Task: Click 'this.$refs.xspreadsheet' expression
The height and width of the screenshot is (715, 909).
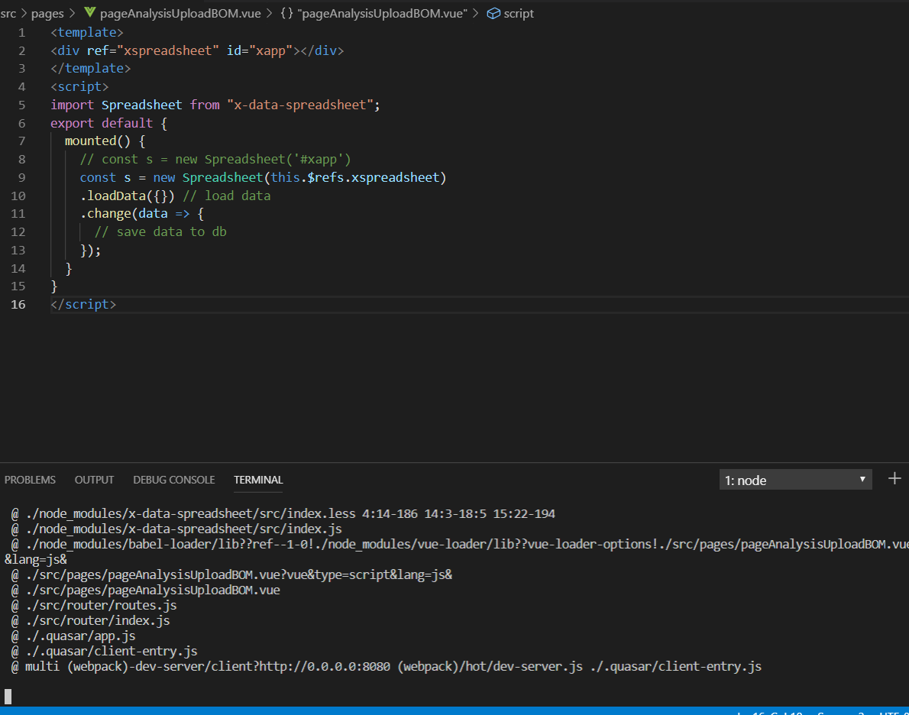Action: [x=354, y=177]
